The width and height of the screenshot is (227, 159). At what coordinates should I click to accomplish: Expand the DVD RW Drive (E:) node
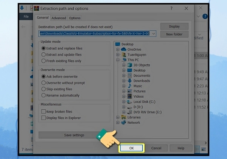(x=124, y=112)
